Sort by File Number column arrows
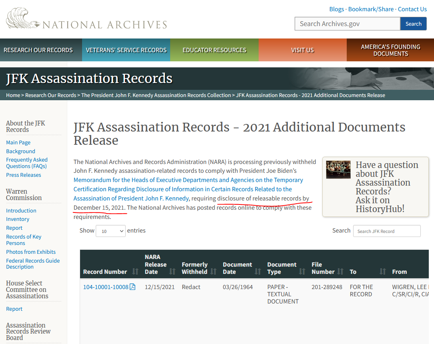The width and height of the screenshot is (434, 344). tap(340, 271)
